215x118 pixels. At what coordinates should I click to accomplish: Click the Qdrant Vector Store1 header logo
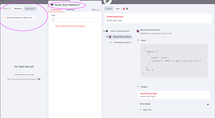pyautogui.click(x=138, y=31)
